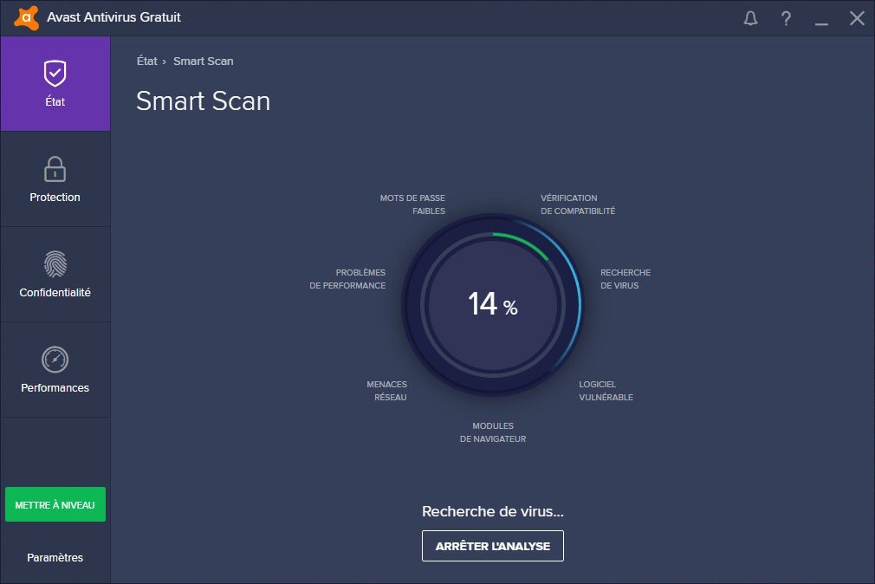The image size is (875, 584).
Task: Open the Paramètres menu item
Action: click(x=55, y=557)
